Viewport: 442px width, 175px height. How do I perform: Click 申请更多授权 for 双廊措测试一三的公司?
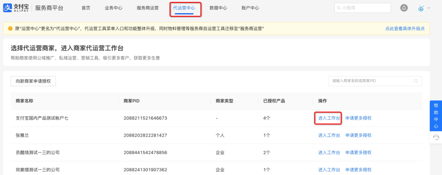coord(358,170)
